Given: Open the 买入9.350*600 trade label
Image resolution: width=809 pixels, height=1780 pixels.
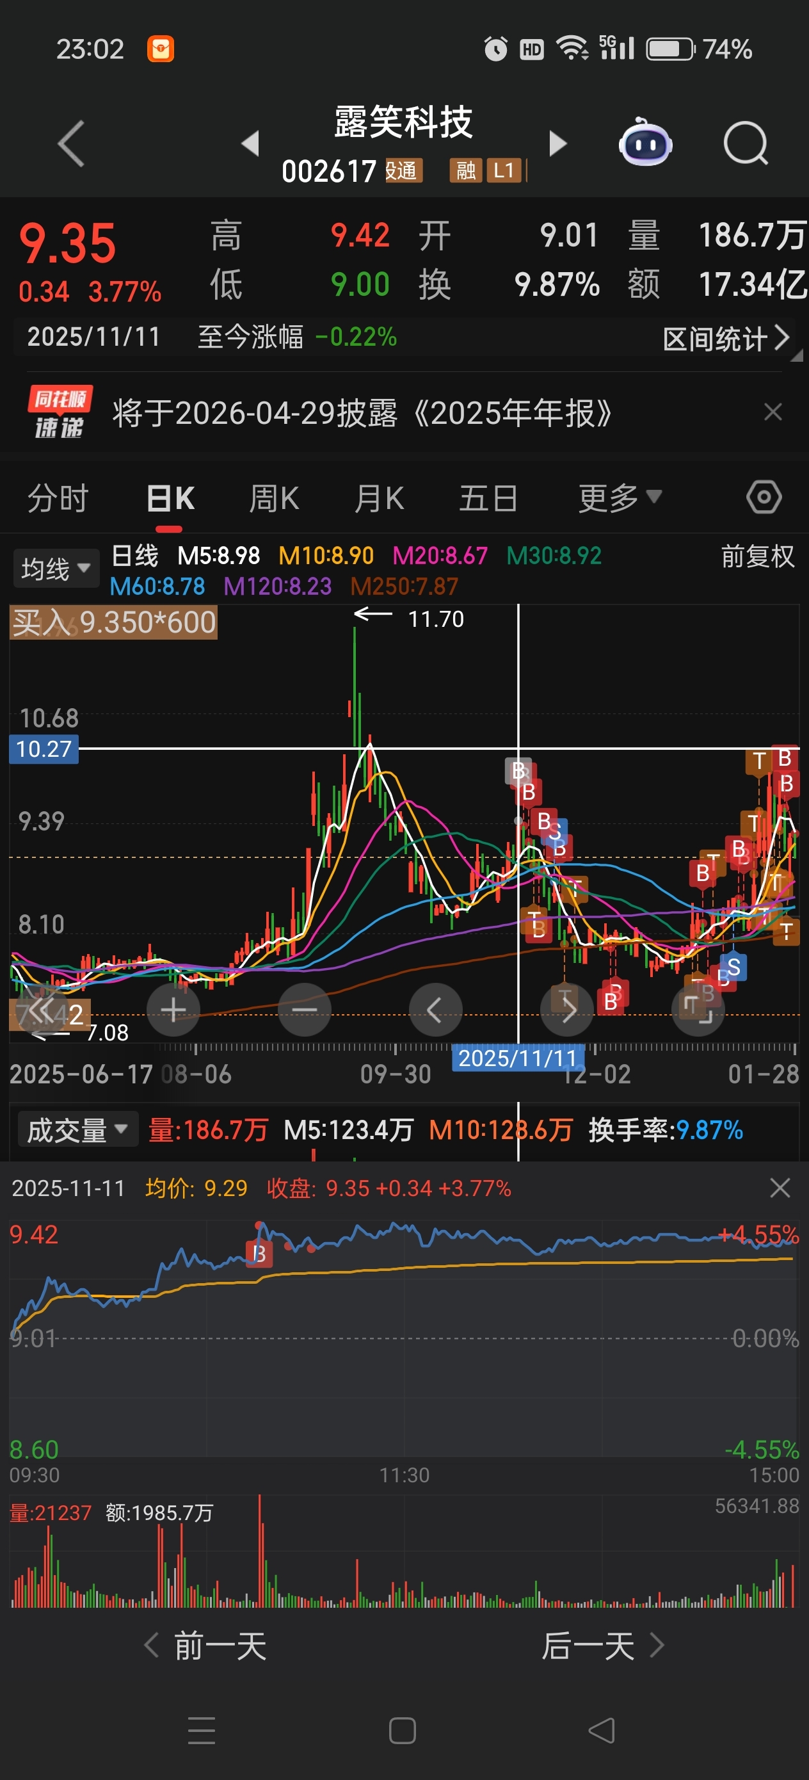Looking at the screenshot, I should pos(113,622).
